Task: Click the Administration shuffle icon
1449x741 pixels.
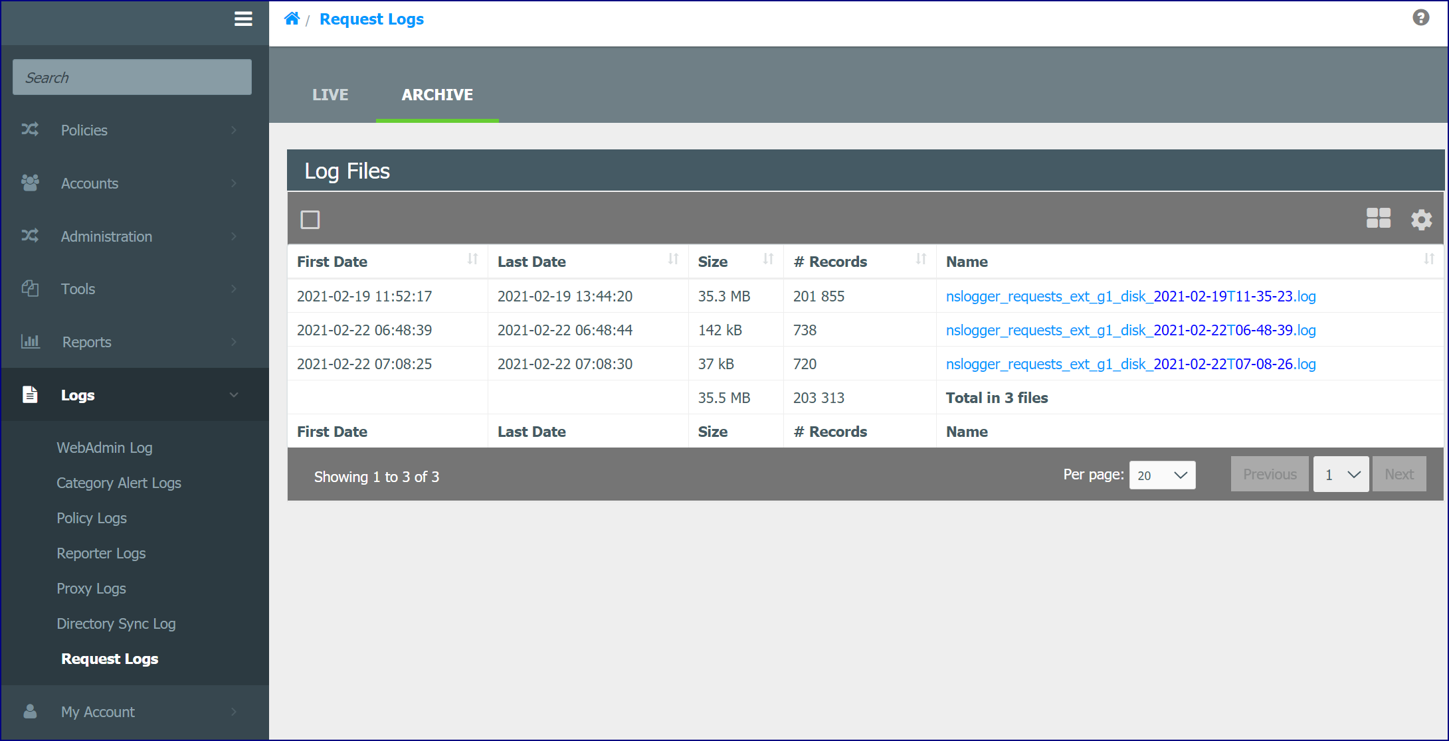Action: pos(30,236)
